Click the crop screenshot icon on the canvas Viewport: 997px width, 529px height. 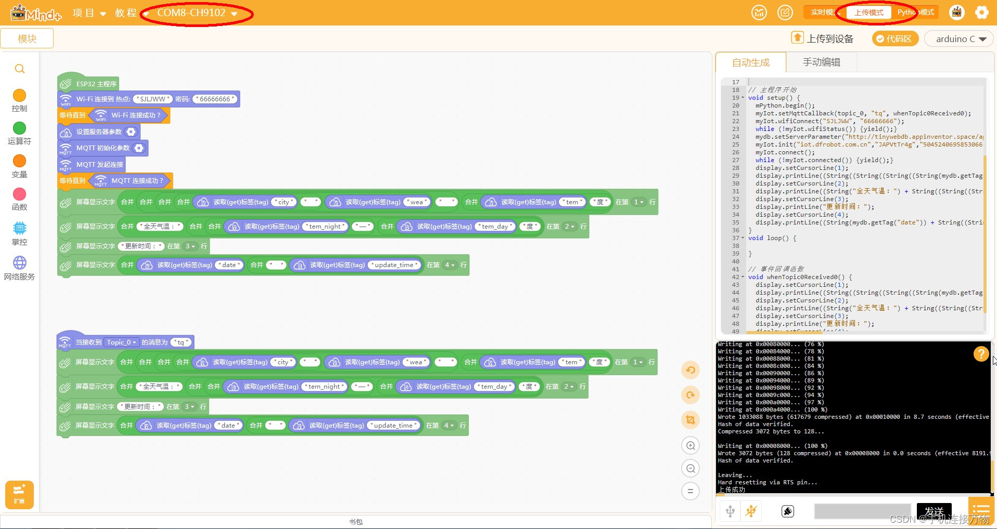691,420
